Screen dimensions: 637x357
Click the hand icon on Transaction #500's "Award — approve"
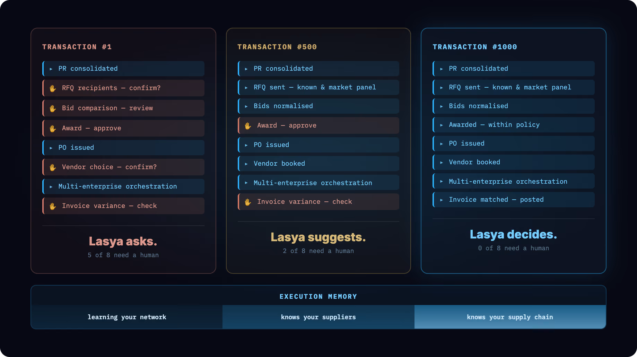248,126
